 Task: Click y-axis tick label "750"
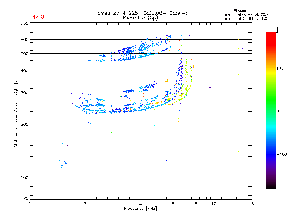pos(24,23)
